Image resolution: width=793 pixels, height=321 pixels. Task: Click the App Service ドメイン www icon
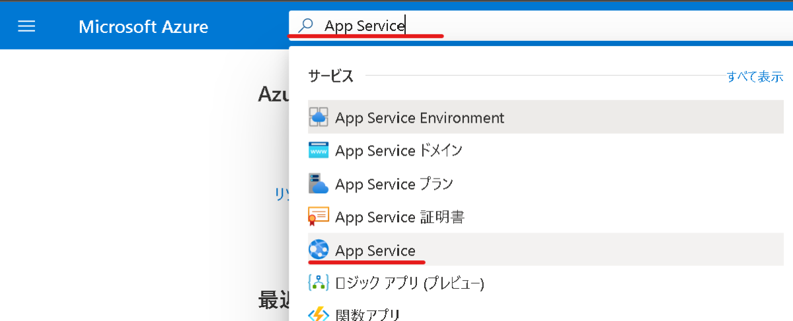click(319, 150)
